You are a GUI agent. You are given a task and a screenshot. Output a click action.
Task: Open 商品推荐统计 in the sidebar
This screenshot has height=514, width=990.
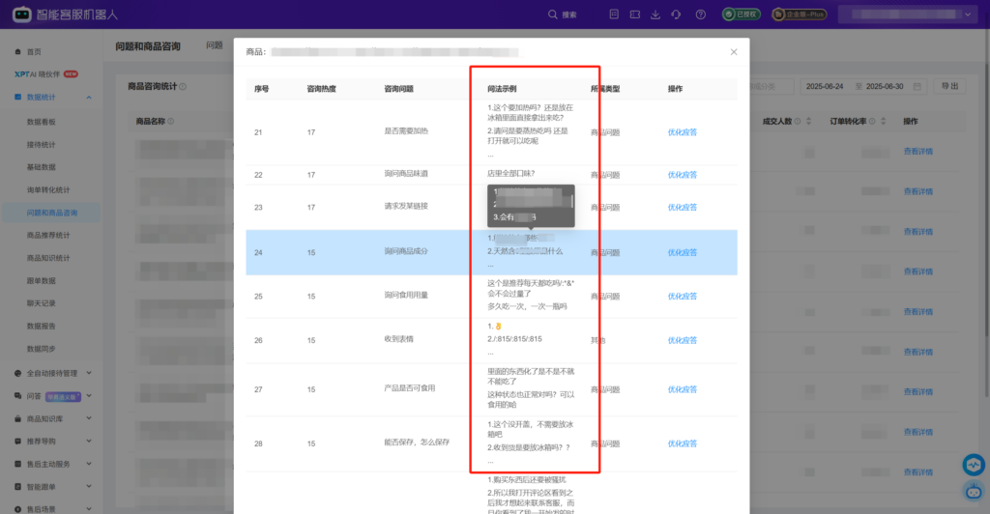click(48, 235)
